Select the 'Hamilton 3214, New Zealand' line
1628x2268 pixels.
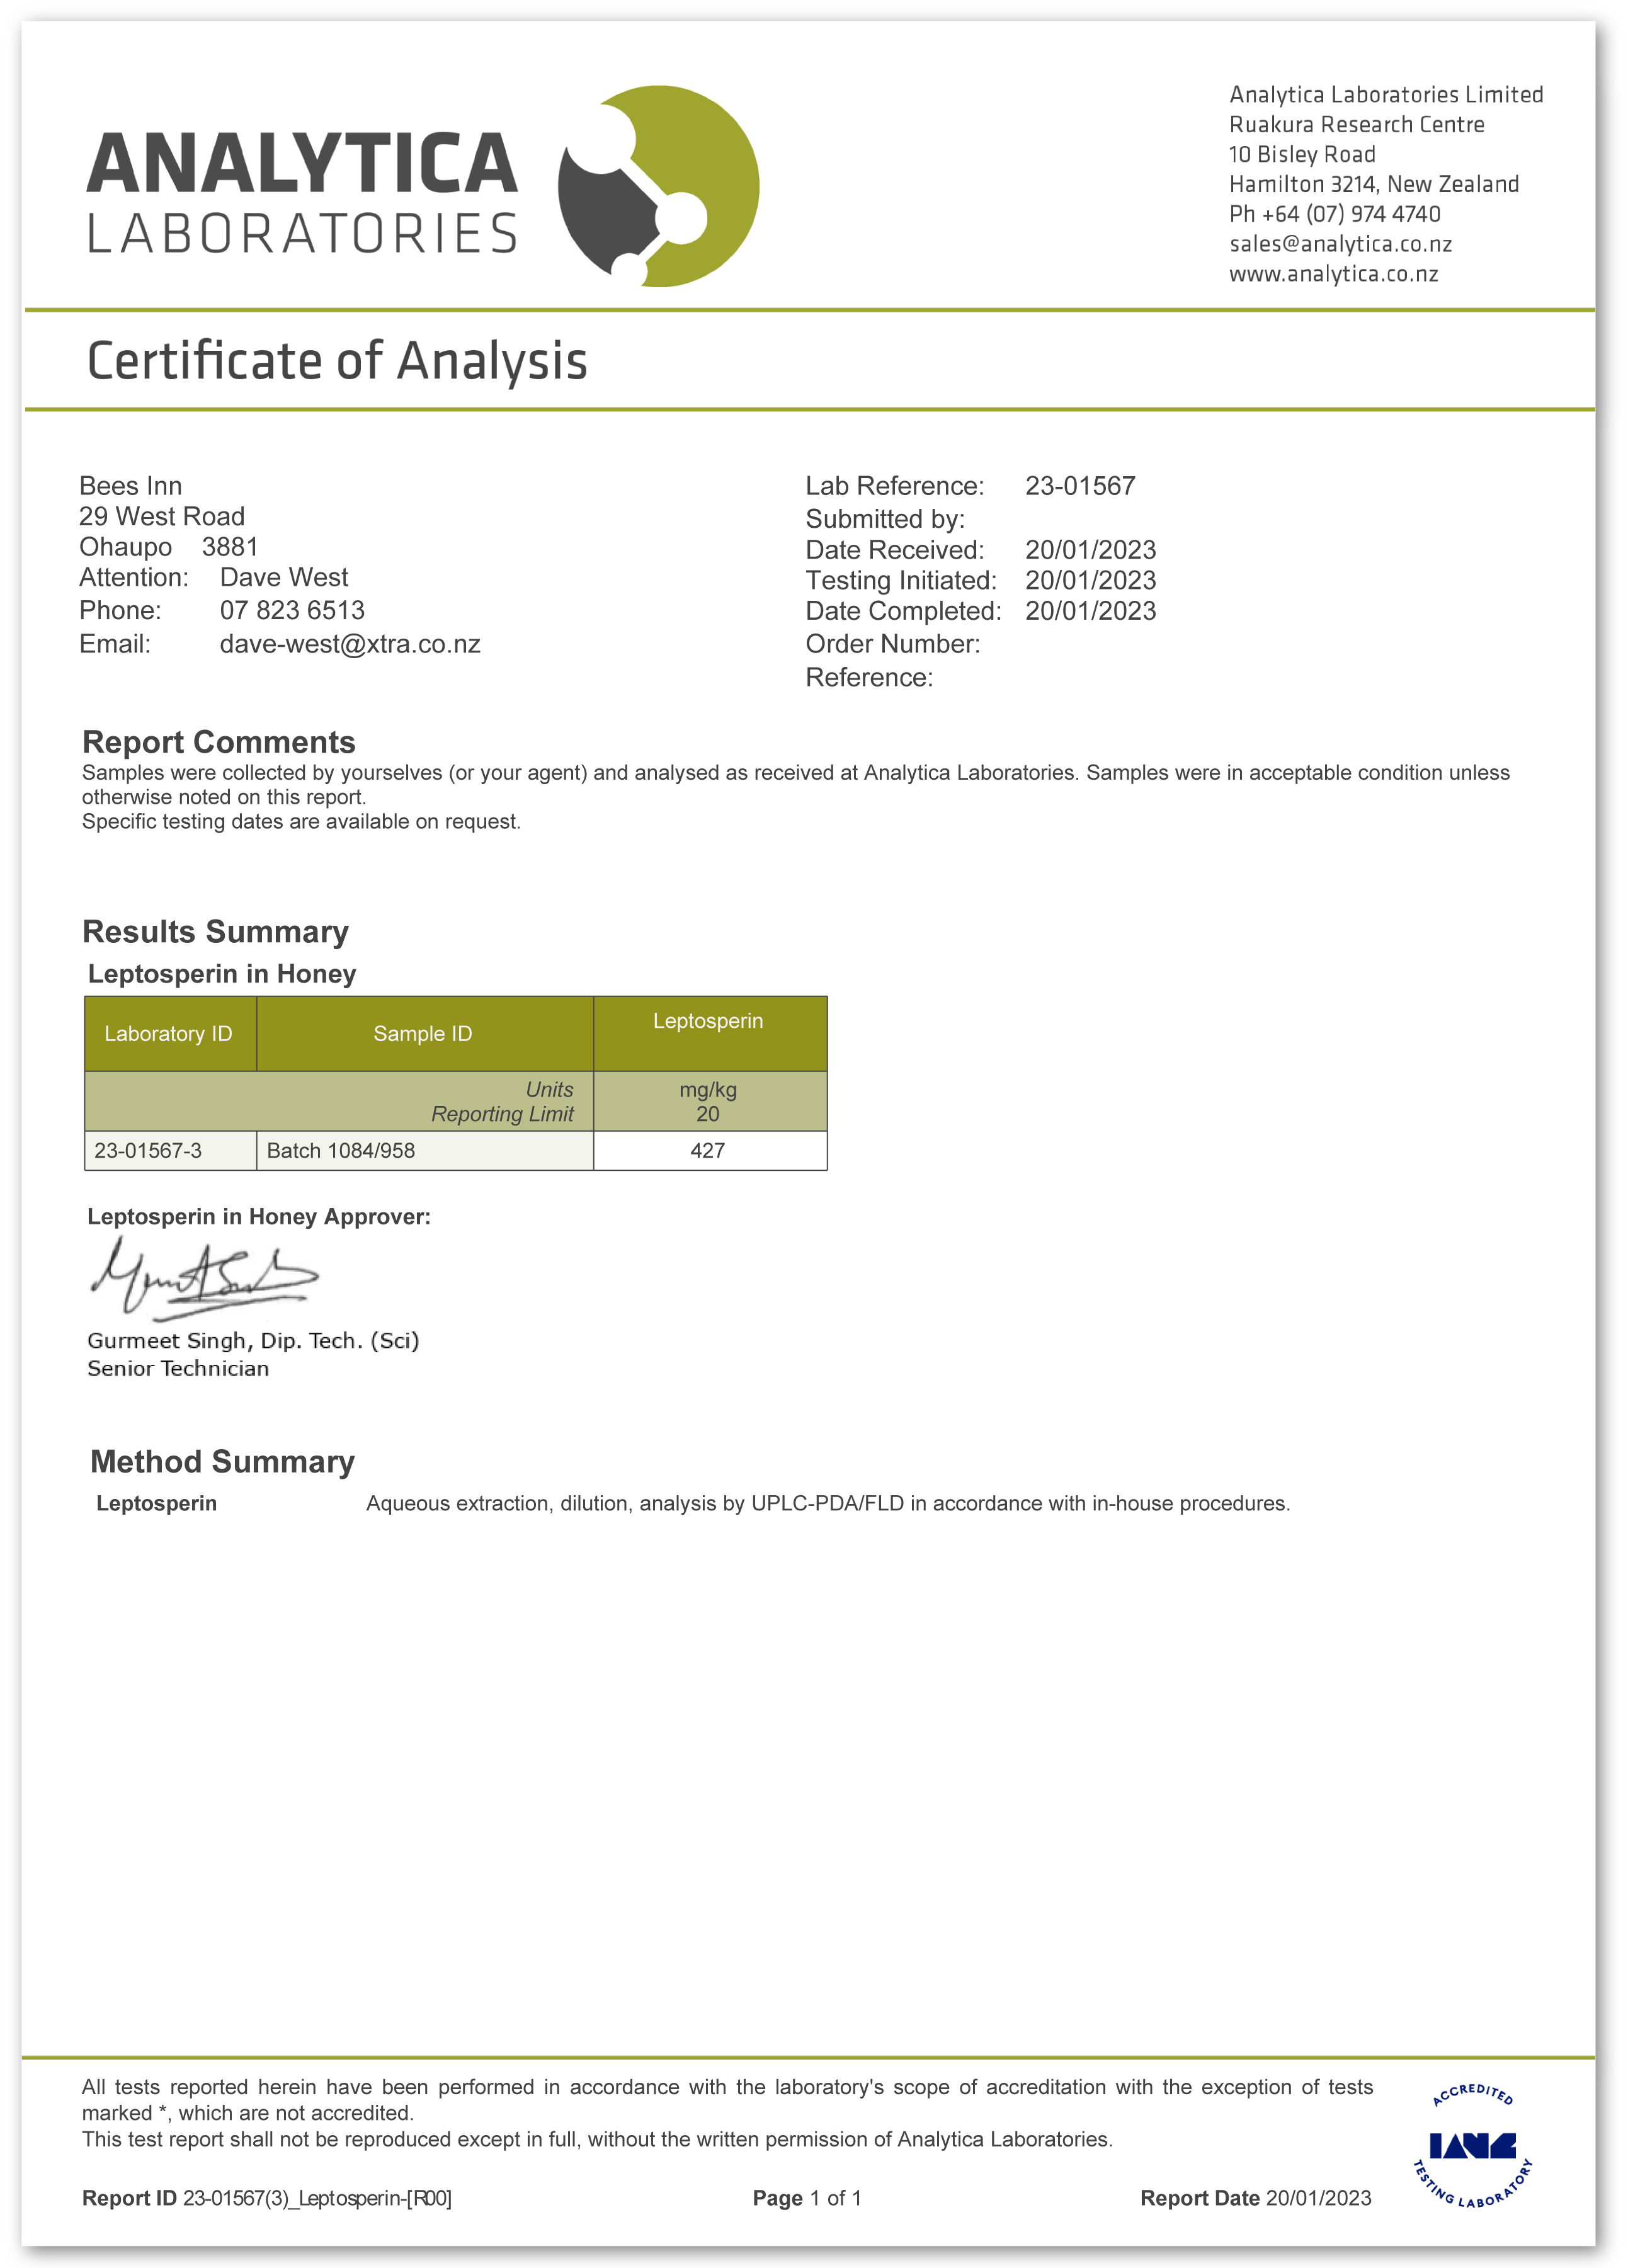coord(1374,184)
